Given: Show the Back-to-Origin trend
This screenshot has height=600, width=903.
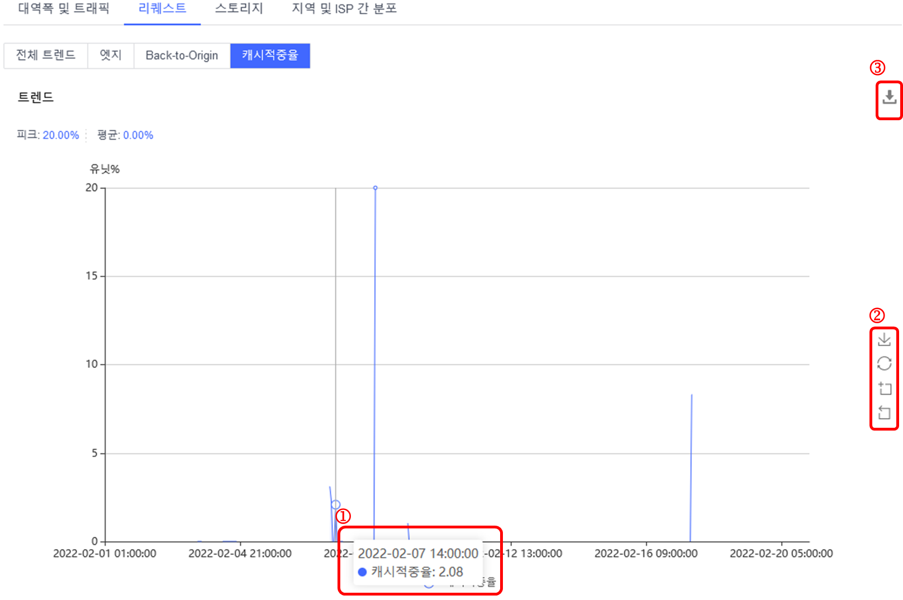Looking at the screenshot, I should [x=182, y=55].
